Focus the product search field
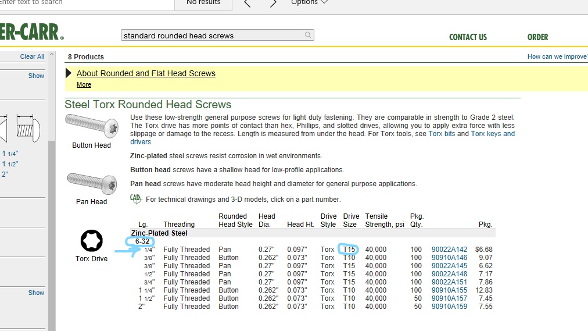The height and width of the screenshot is (331, 588). pos(217,35)
